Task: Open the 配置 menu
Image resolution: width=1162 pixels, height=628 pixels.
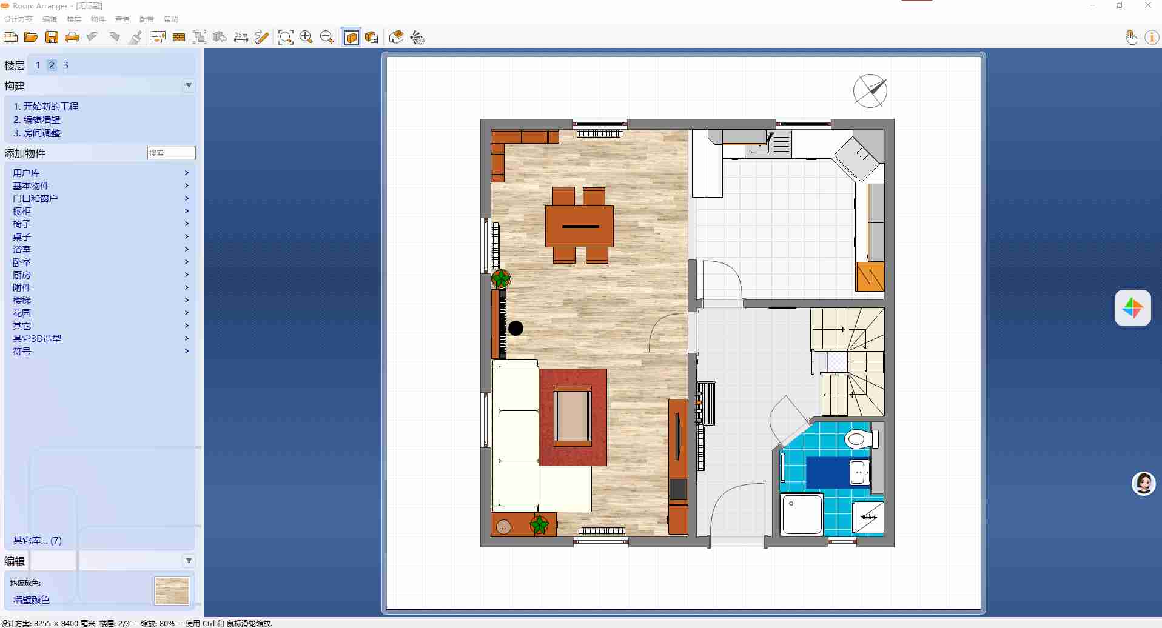Action: tap(147, 19)
